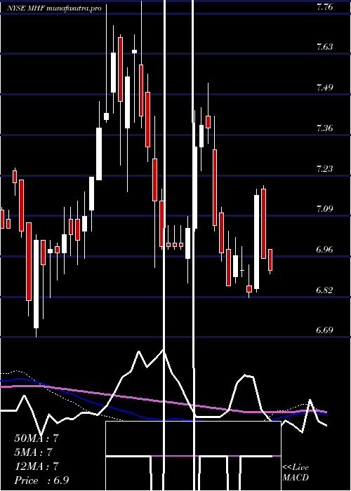Click the 7.63 price axis label

click(x=325, y=47)
